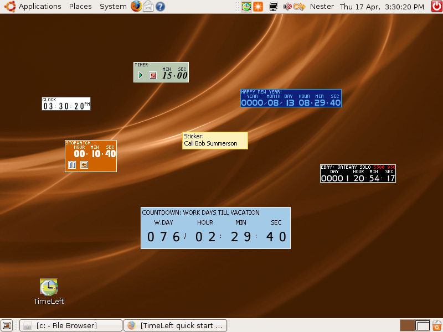
Task: Click the orange keys tray icon
Action: [x=299, y=7]
